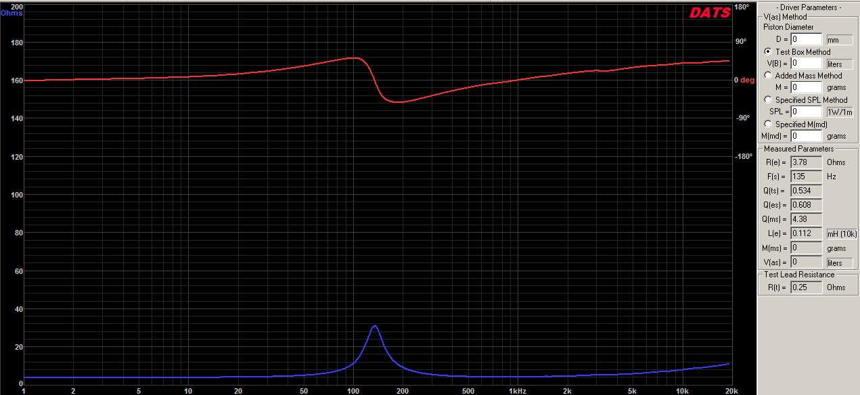Click the added mass M input field
Screen dimensions: 860x395
point(806,87)
